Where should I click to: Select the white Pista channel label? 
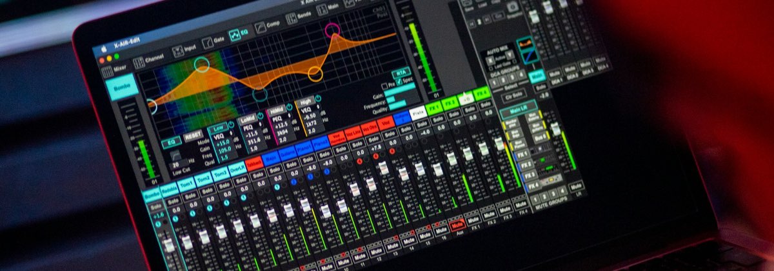[418, 112]
